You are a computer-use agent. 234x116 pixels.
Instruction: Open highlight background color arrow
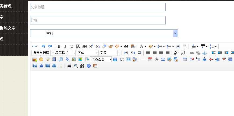pos(155,47)
